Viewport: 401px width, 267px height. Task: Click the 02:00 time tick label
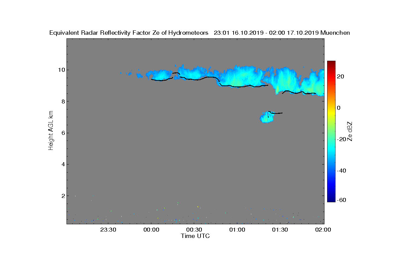pyautogui.click(x=323, y=230)
